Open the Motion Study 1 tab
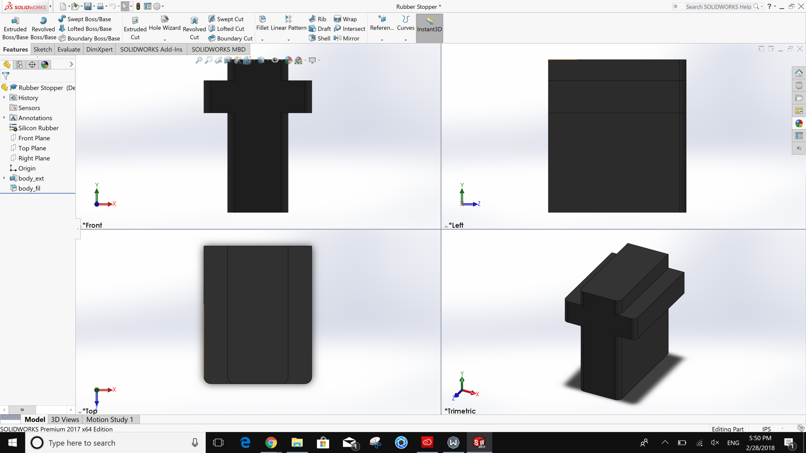 click(x=110, y=419)
